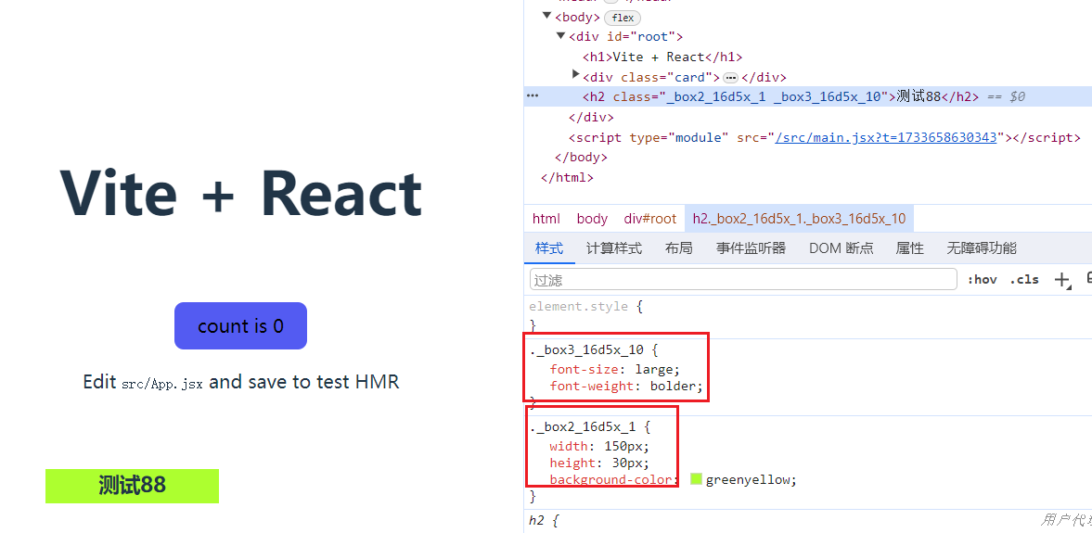Open the 无障碍功能 tab
The width and height of the screenshot is (1092, 533).
pos(982,248)
